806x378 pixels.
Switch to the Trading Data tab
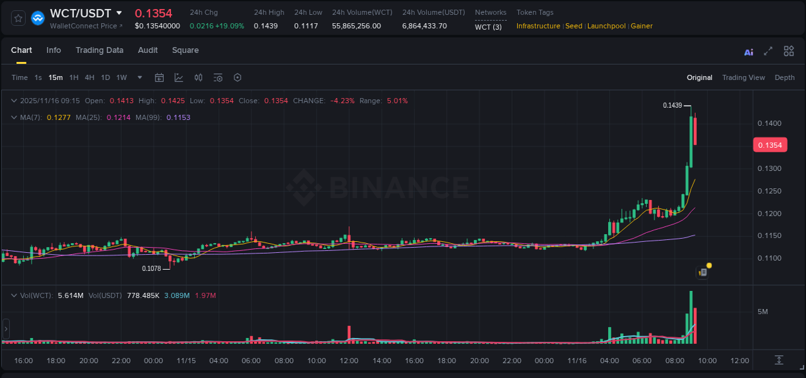pyautogui.click(x=99, y=50)
